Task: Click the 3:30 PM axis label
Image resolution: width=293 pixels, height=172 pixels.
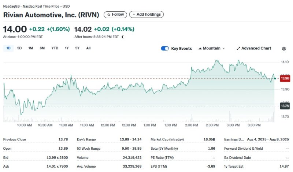Action: coord(254,125)
